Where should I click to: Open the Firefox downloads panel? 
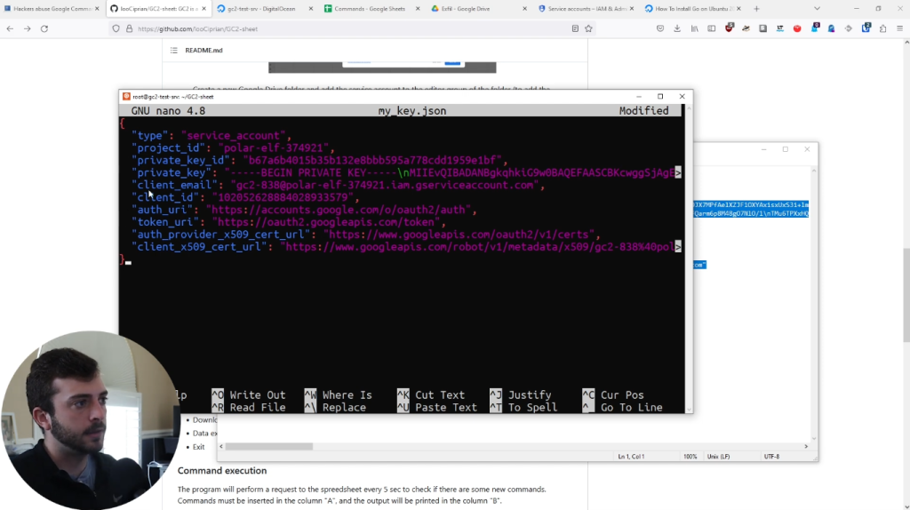coord(677,28)
